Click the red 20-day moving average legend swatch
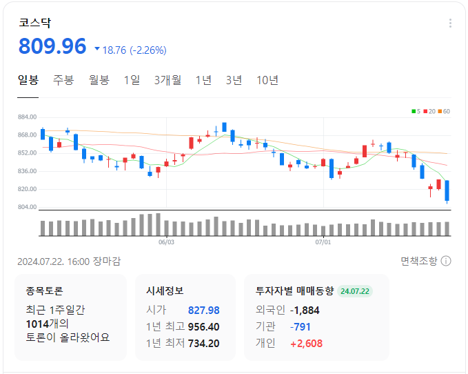 (426, 111)
